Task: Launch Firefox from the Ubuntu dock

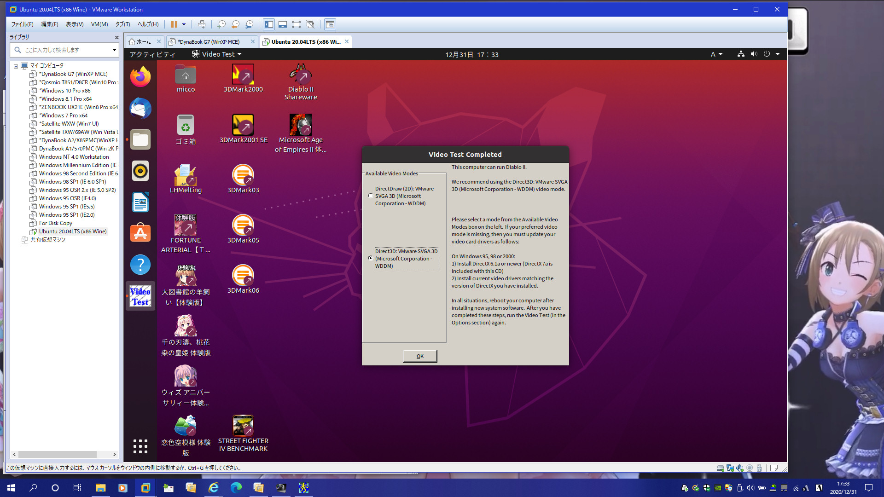Action: tap(140, 77)
